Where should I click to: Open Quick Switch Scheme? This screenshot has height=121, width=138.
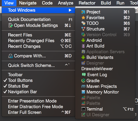pos(38,65)
